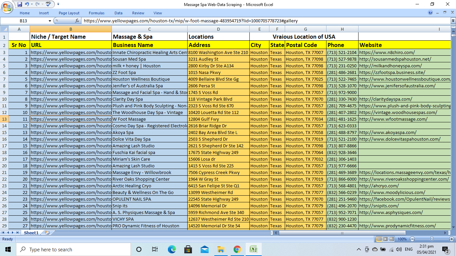Open Cortana circle icon on taskbar
The width and height of the screenshot is (456, 256).
coord(139,249)
